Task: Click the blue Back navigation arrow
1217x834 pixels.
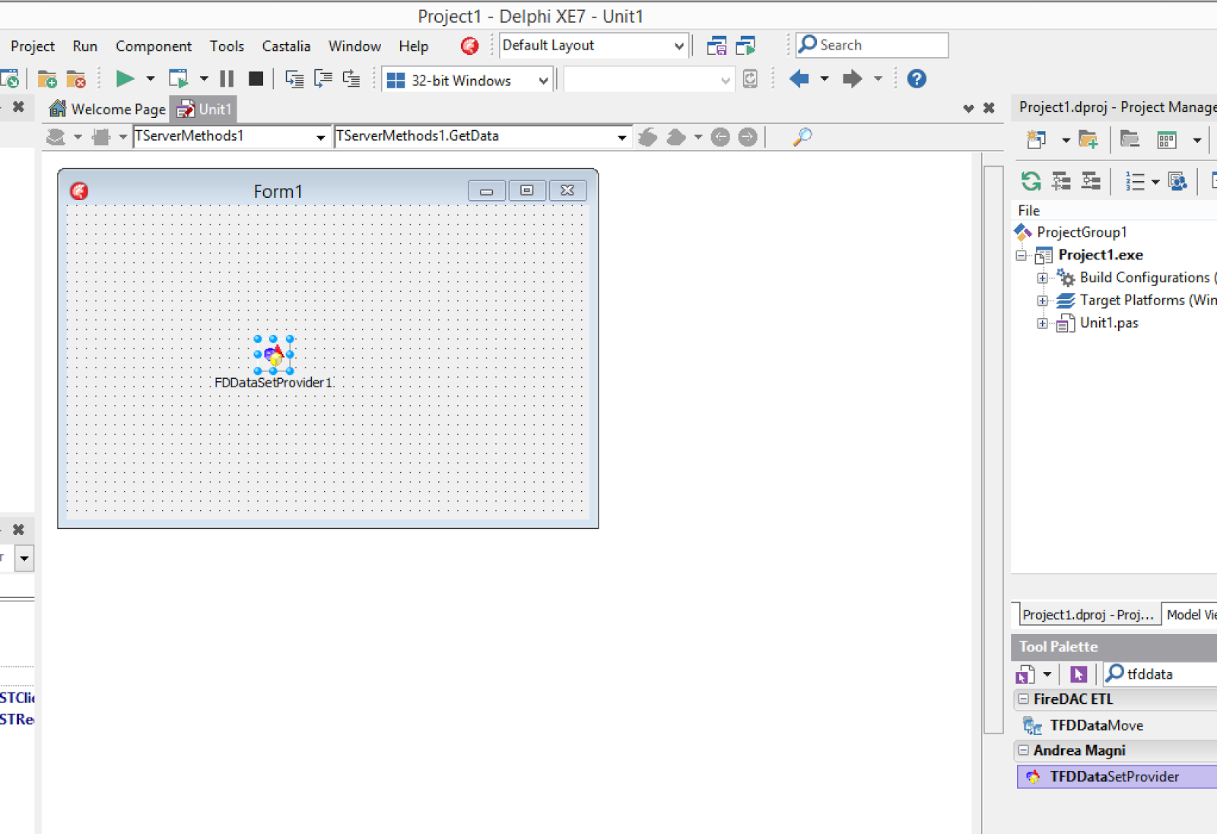Action: 799,78
